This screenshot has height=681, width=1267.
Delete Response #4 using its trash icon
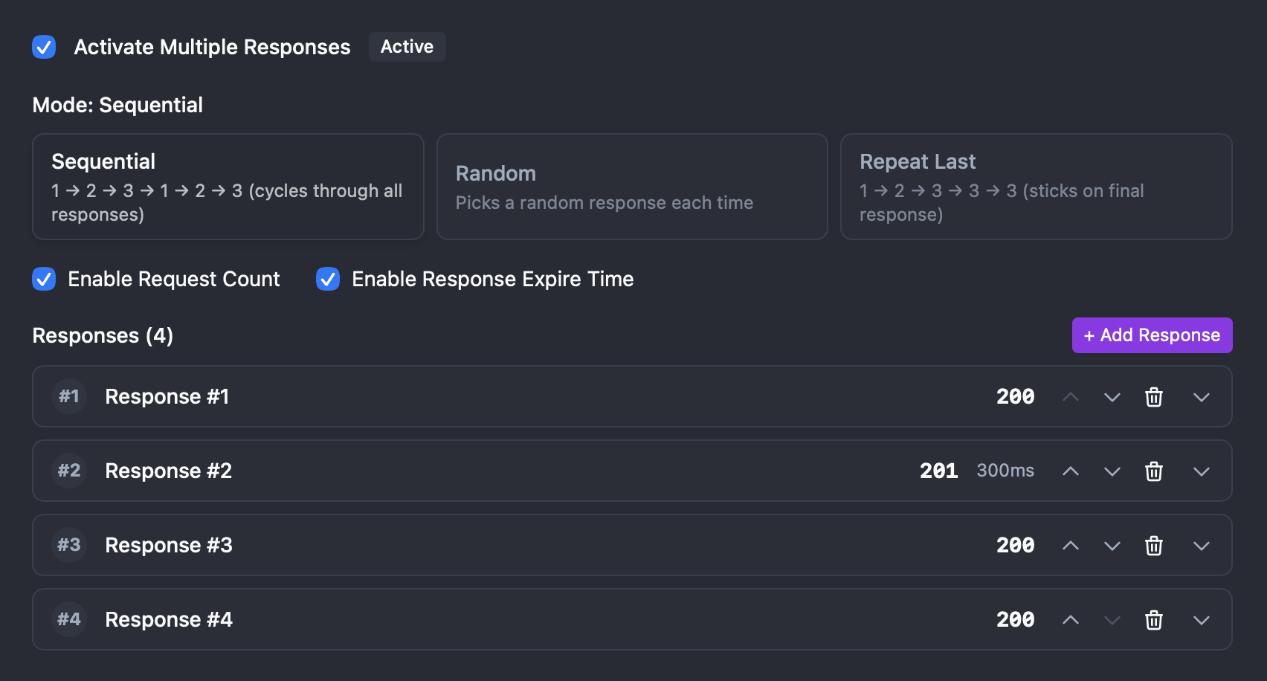pos(1154,619)
